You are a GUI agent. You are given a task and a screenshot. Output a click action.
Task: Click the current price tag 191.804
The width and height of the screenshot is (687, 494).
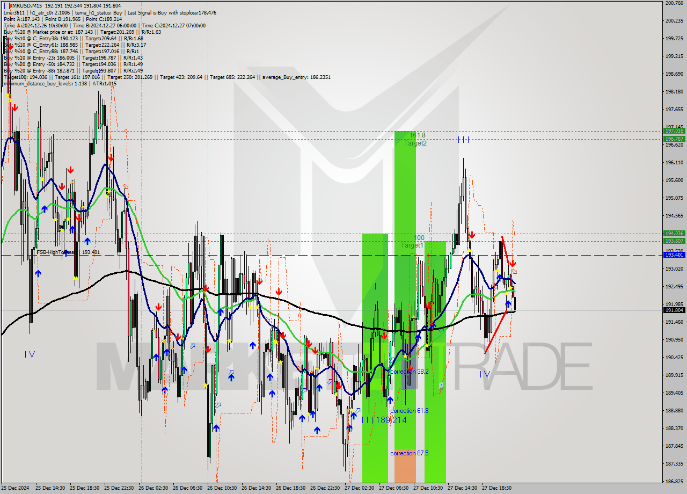pyautogui.click(x=674, y=310)
